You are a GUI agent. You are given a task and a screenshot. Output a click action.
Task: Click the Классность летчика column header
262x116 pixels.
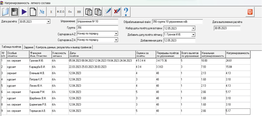click(x=60, y=54)
